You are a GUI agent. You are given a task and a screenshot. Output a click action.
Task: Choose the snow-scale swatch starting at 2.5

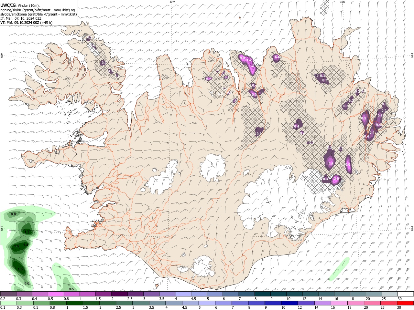tap(135, 294)
